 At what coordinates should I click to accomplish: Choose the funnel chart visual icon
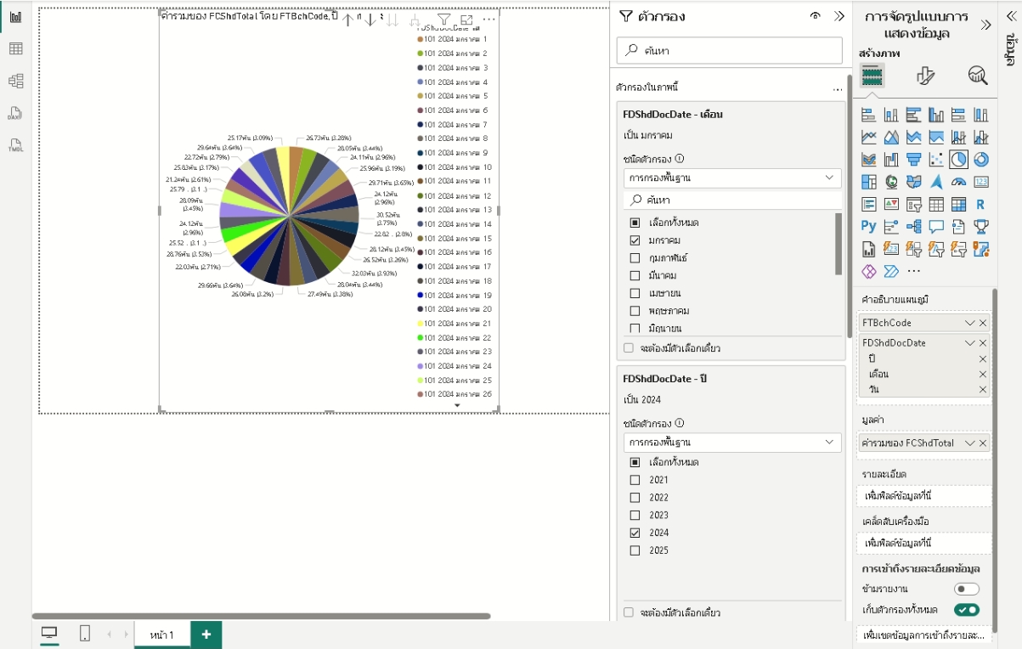913,159
